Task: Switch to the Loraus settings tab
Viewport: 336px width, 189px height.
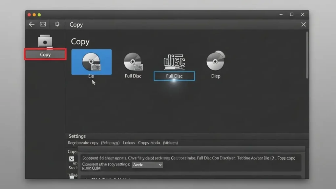Action: pyautogui.click(x=129, y=143)
